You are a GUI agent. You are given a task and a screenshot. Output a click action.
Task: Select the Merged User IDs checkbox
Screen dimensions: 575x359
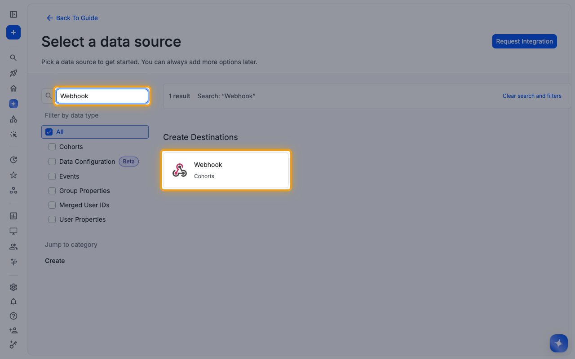pos(52,205)
